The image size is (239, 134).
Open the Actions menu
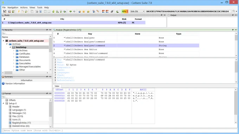[x=24, y=7]
